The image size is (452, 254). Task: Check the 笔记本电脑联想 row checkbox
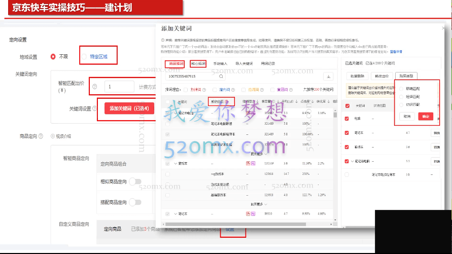click(x=167, y=124)
